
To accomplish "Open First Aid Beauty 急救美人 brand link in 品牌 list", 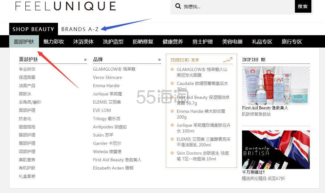I will click(117, 160).
